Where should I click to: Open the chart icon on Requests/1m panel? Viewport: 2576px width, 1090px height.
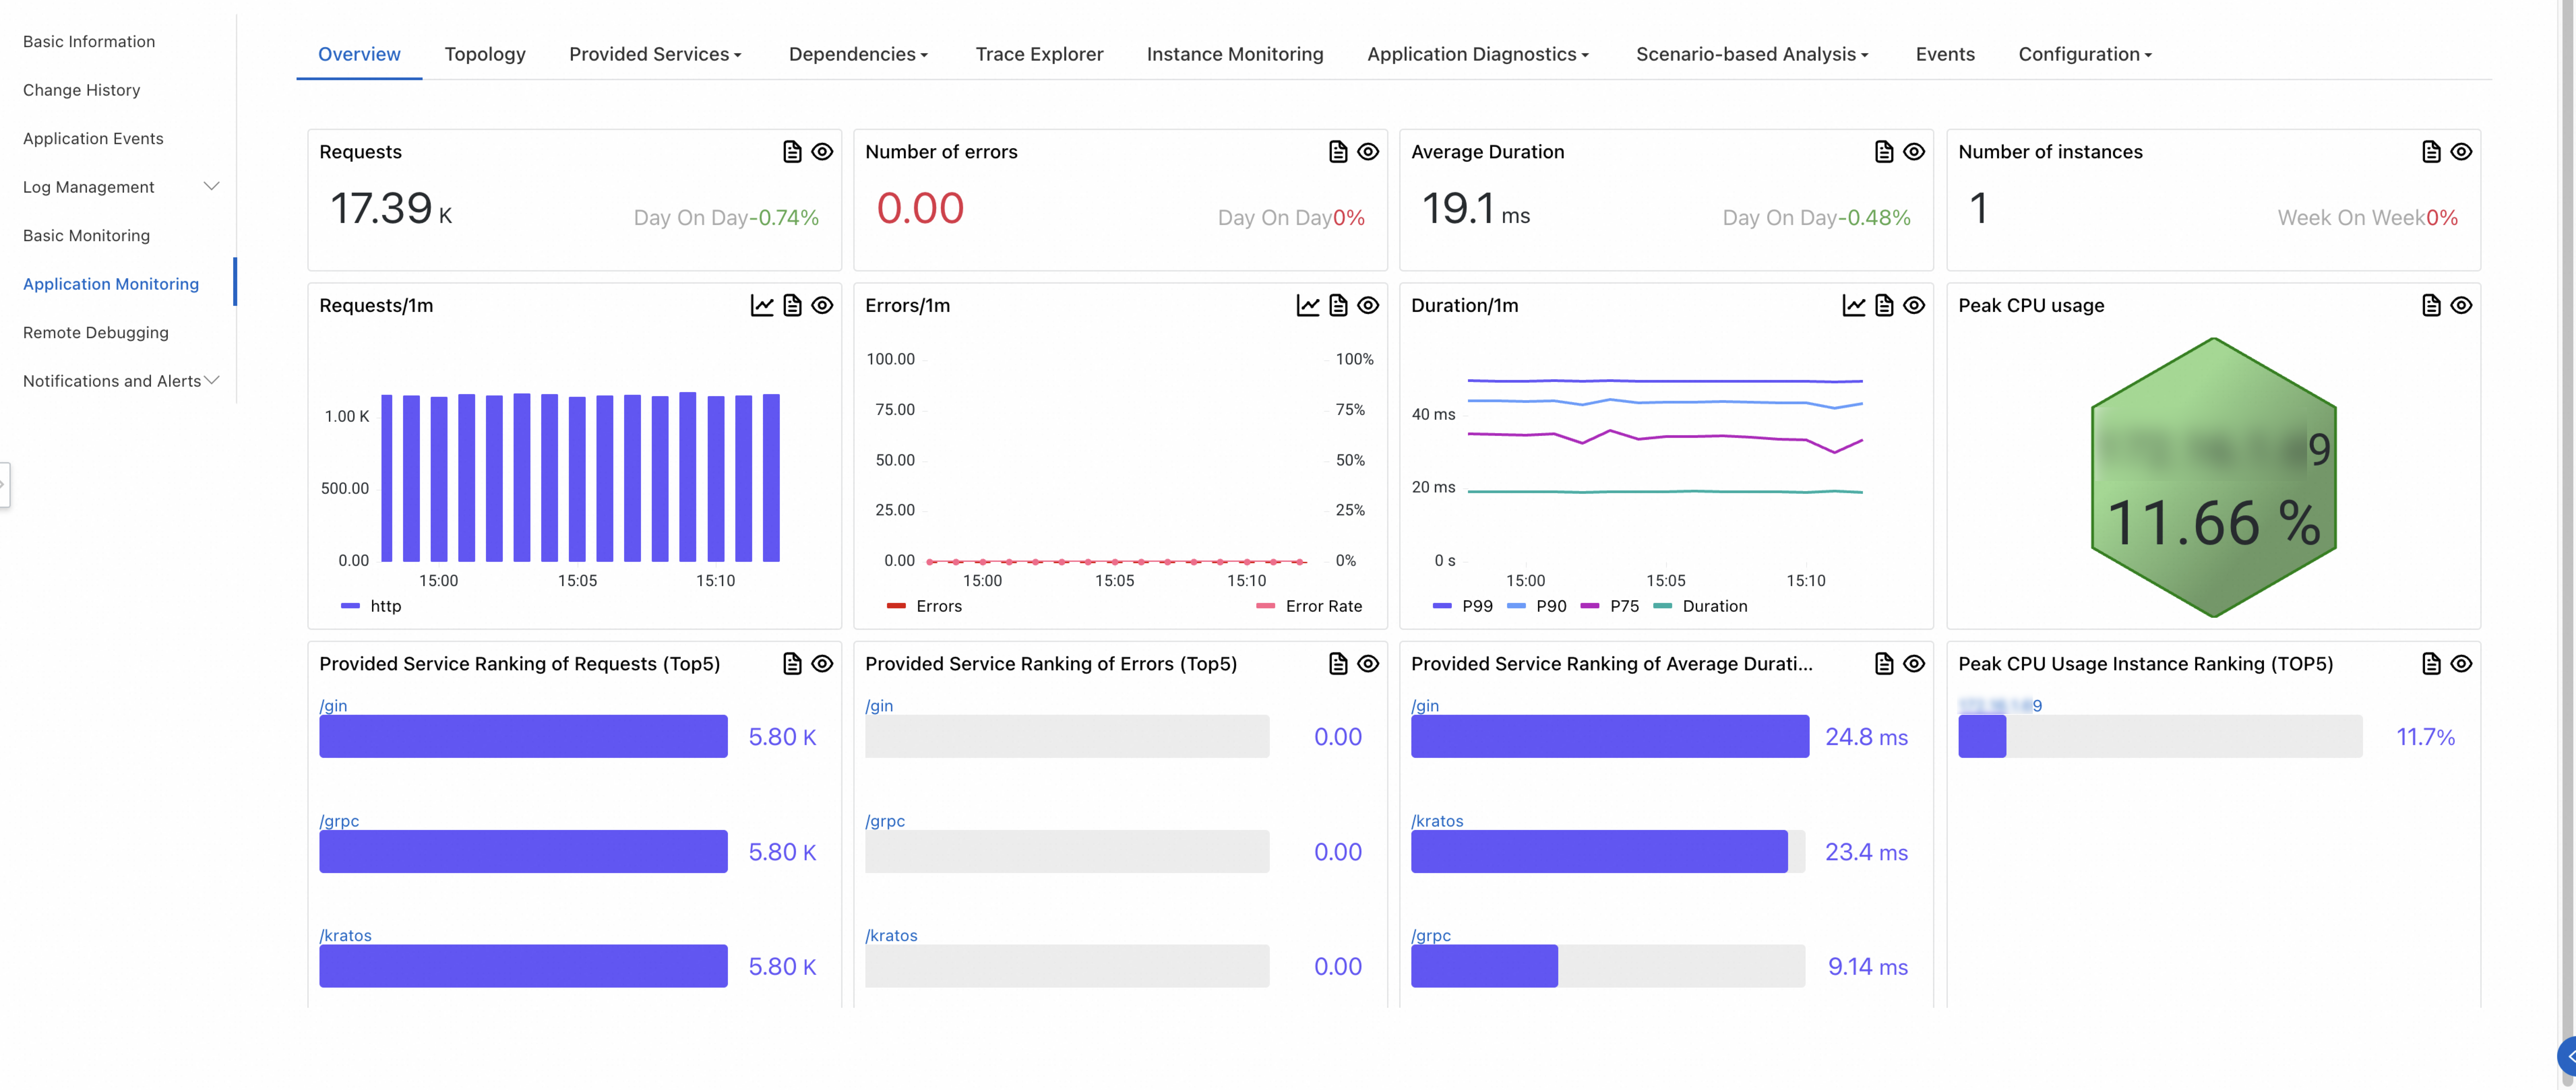(762, 306)
